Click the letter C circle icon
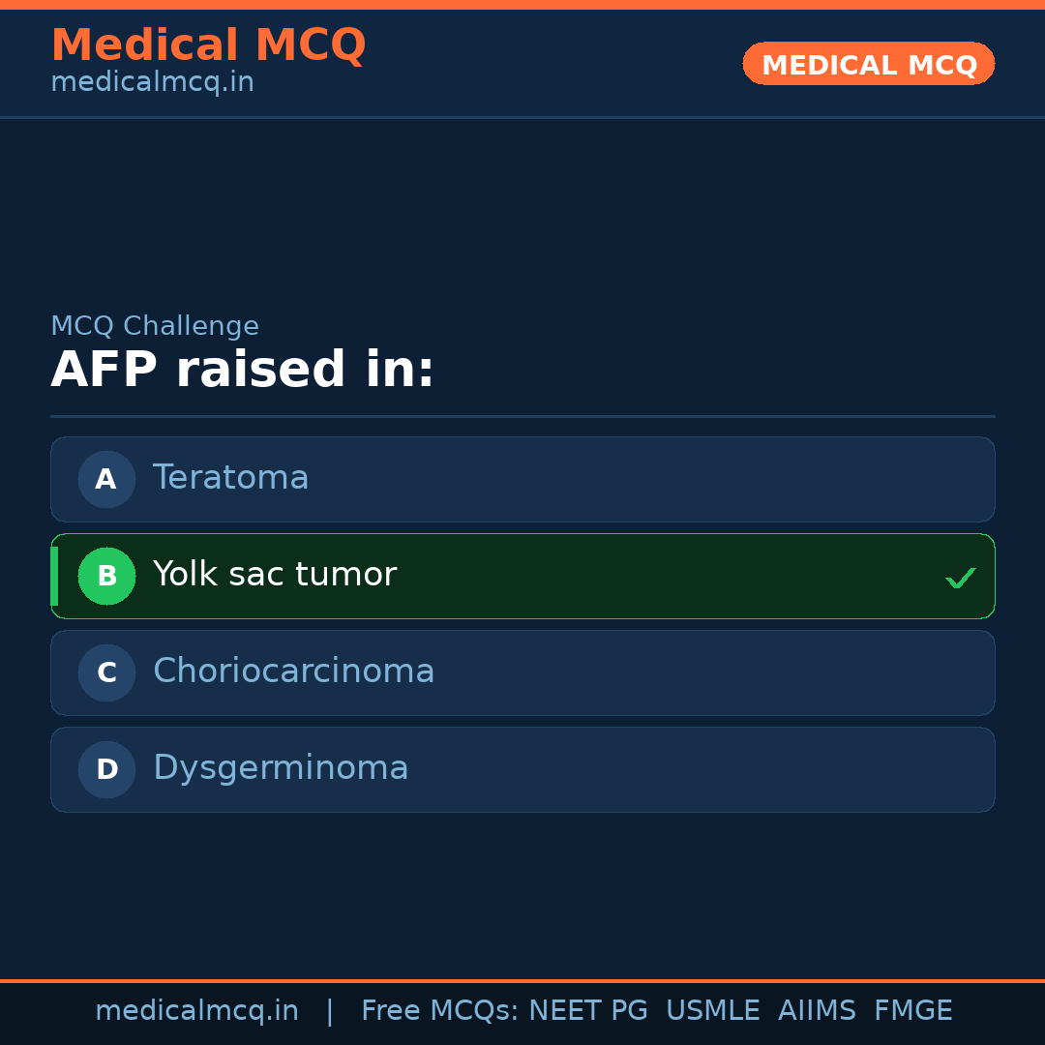The image size is (1045, 1045). pos(106,672)
